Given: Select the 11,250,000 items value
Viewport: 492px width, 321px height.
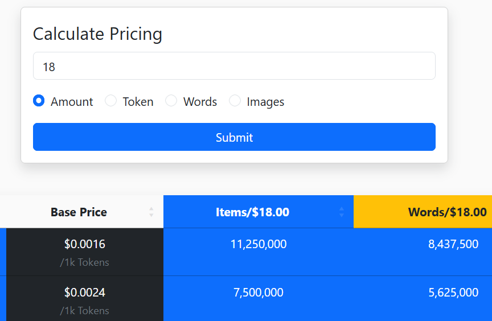Looking at the screenshot, I should click(259, 244).
